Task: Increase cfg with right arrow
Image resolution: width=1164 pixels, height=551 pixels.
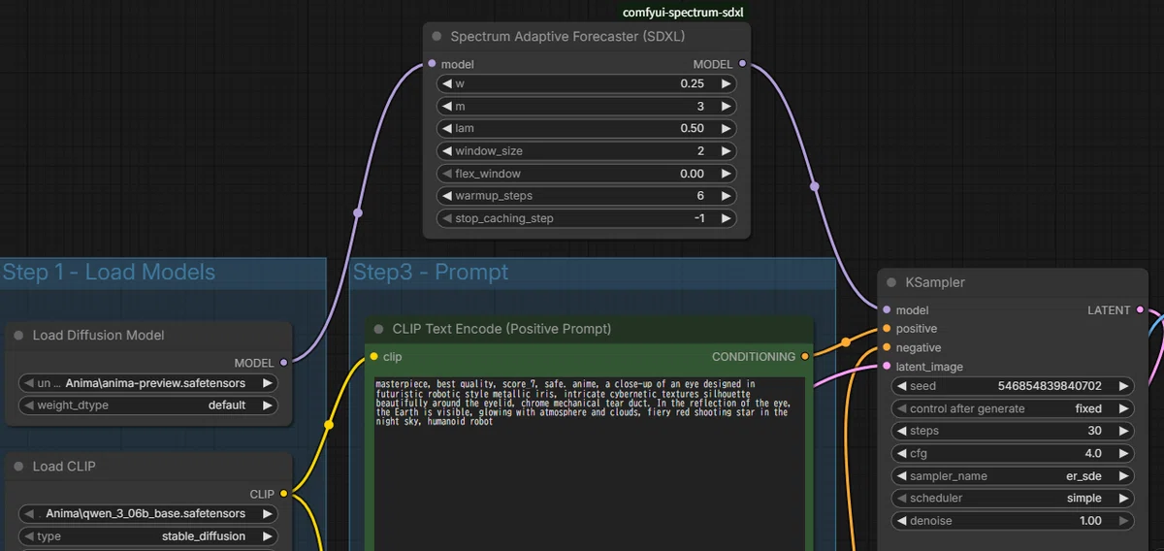Action: (1122, 453)
